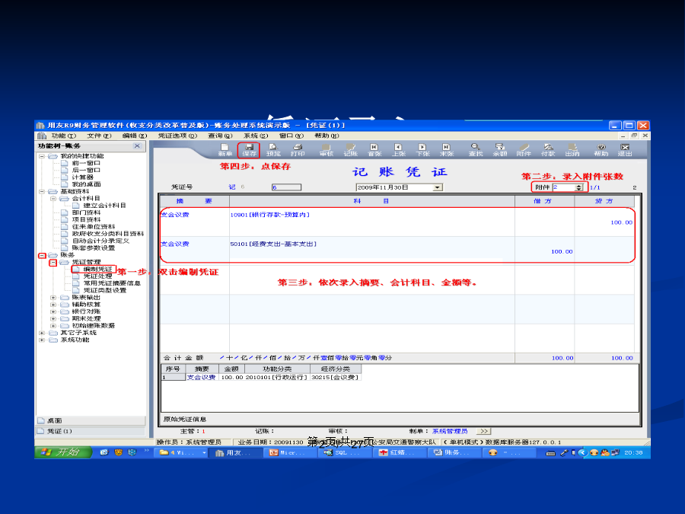Screen dimensions: 685x514
Task: Close the 功能树-账务 panel with X
Action: coord(137,146)
